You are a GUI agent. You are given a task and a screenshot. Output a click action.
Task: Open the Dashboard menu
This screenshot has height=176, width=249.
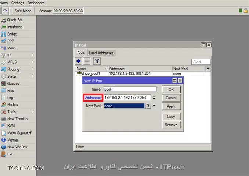[36, 3]
